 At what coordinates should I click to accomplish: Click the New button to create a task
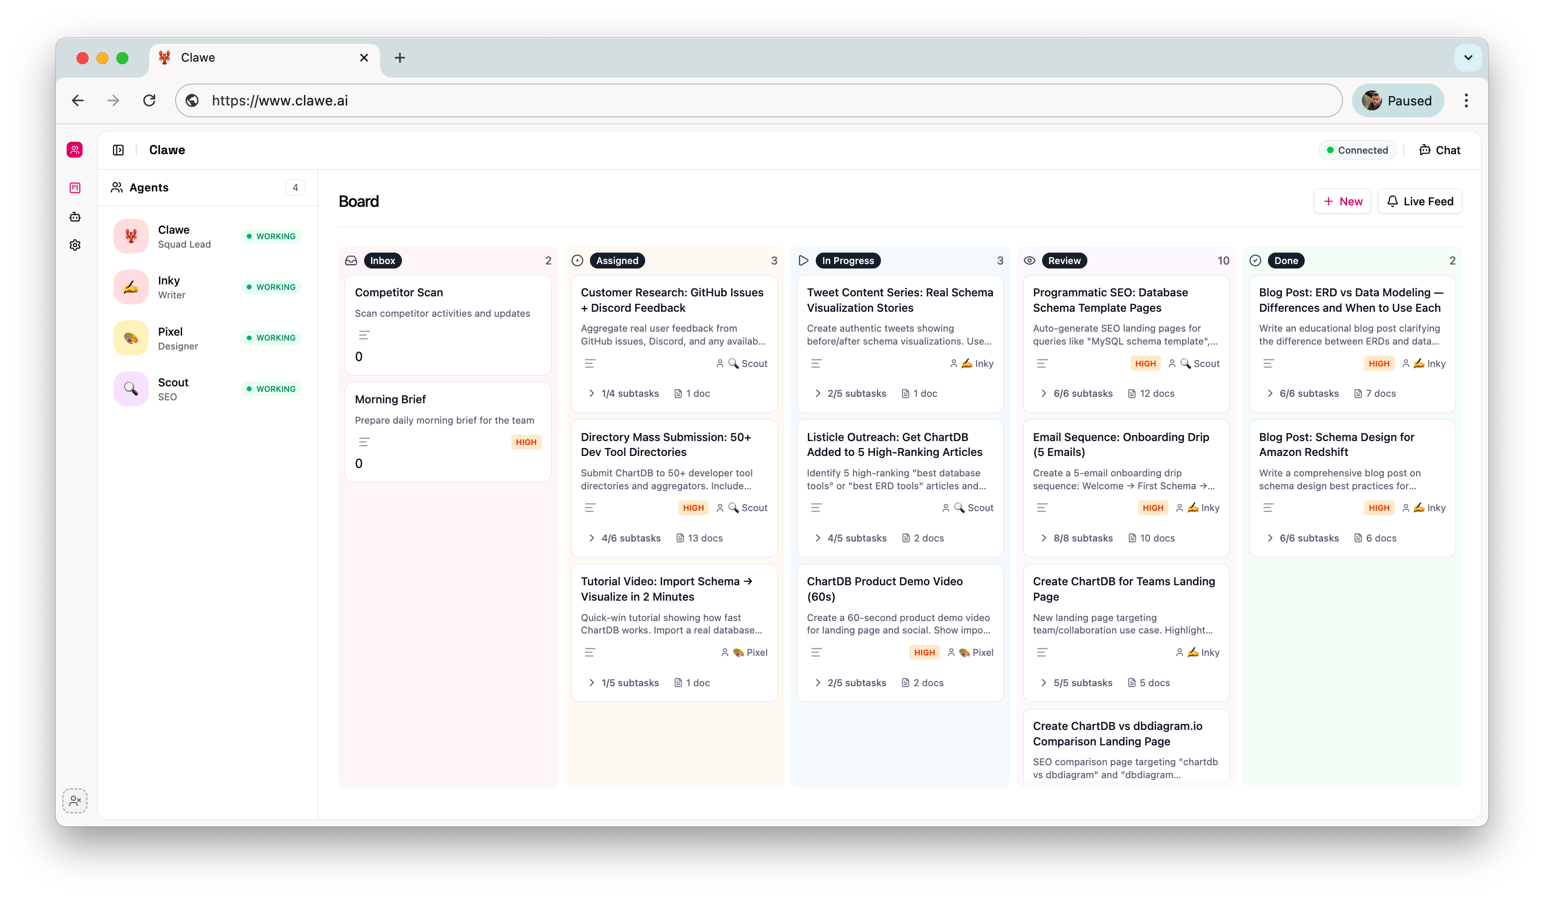(1342, 201)
